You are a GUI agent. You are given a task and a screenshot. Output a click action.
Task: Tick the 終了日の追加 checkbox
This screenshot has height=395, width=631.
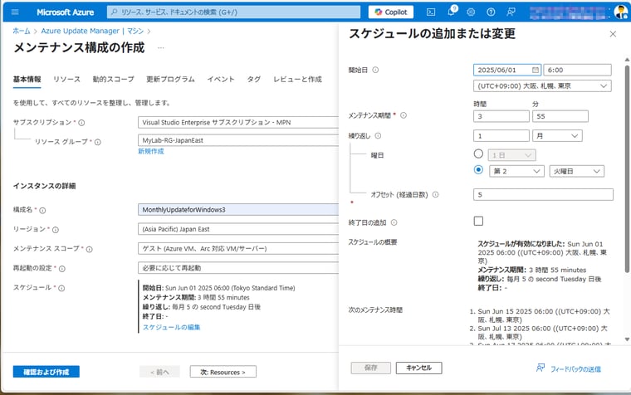pyautogui.click(x=478, y=222)
